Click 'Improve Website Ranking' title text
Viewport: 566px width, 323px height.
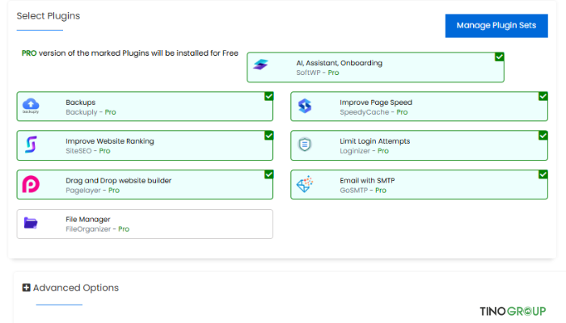point(110,141)
